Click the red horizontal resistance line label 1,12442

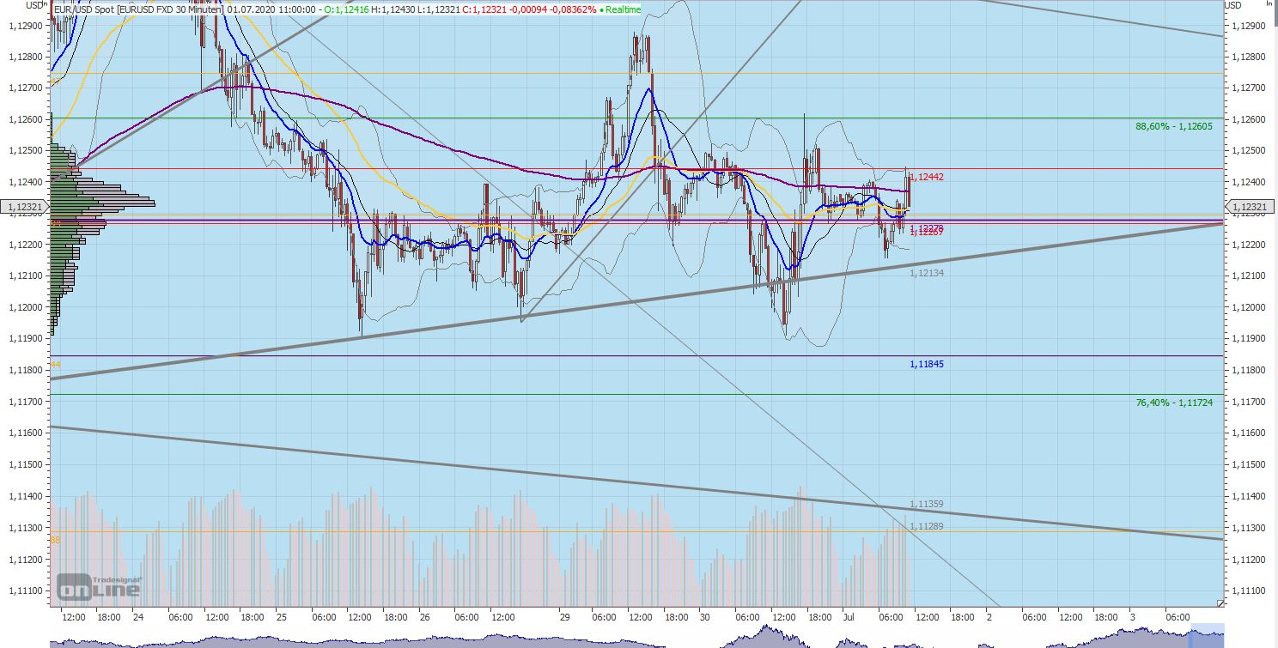(926, 178)
